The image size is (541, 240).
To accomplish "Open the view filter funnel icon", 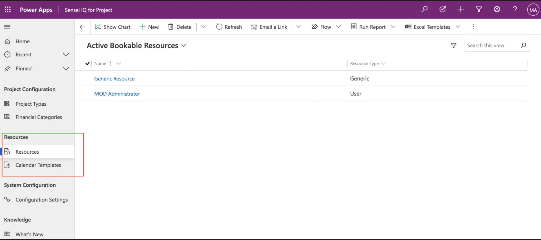I will [x=454, y=46].
